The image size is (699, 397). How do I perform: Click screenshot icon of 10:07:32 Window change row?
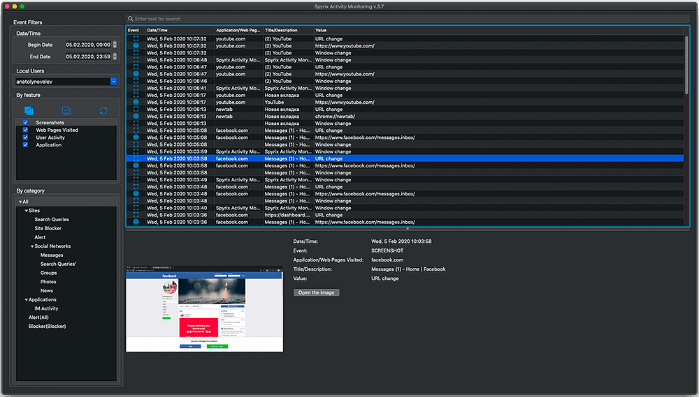click(136, 52)
